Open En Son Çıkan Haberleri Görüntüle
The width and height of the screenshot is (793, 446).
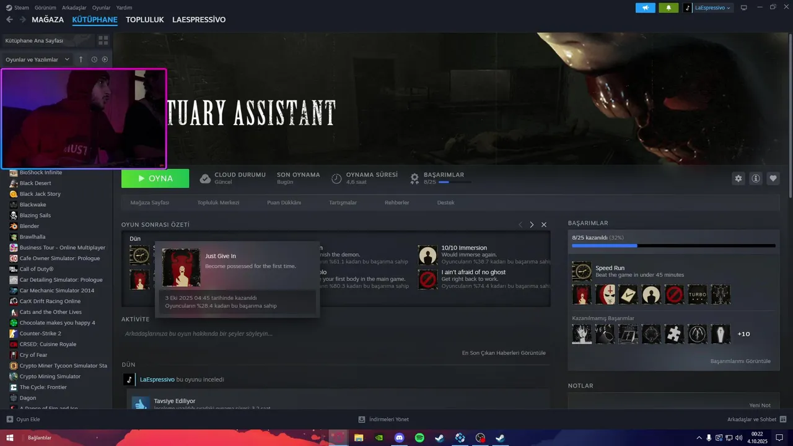[504, 352]
